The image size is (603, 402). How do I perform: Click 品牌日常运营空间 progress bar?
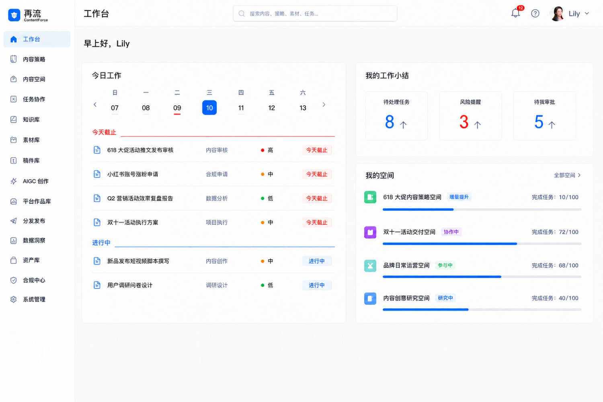click(482, 277)
